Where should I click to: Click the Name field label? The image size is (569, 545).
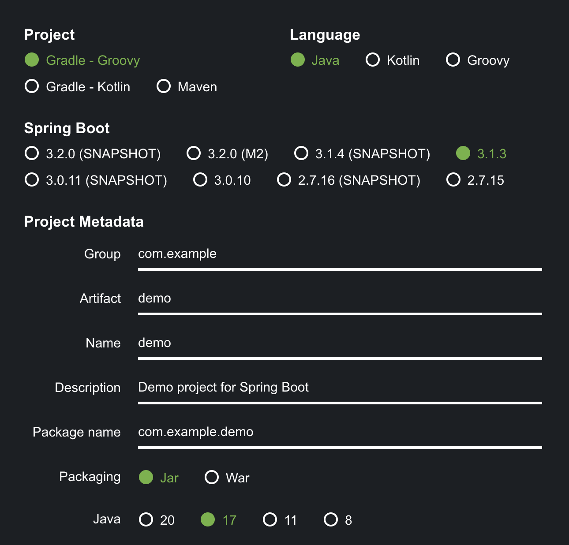coord(103,343)
